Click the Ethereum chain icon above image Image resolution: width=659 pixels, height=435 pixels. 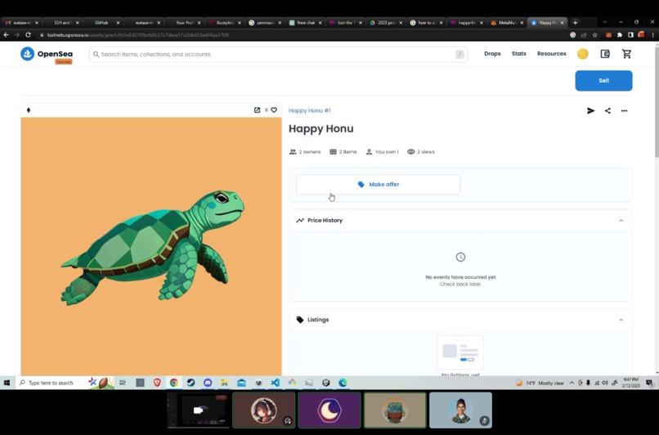coord(29,110)
